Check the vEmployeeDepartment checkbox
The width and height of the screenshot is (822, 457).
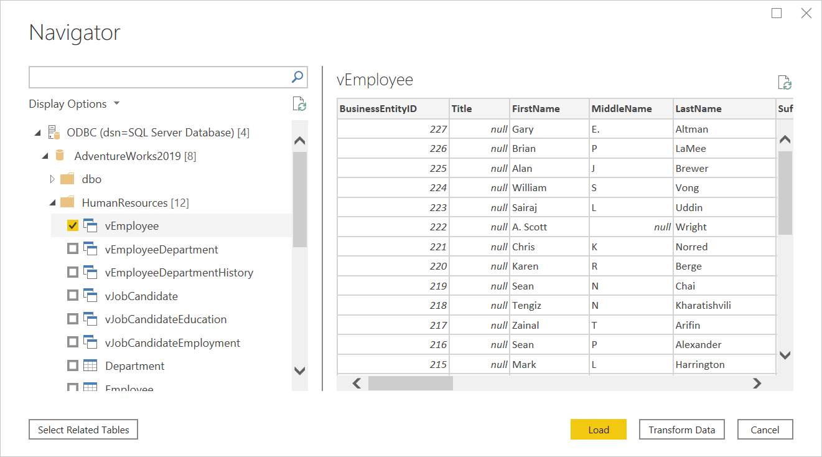click(73, 250)
